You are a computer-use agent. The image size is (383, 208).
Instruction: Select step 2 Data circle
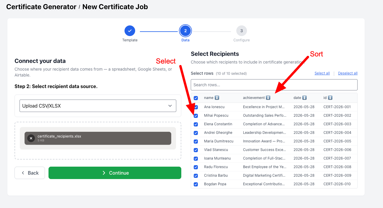pyautogui.click(x=185, y=31)
